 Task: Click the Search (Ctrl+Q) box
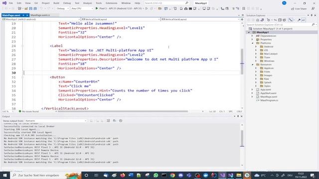[x=166, y=3]
